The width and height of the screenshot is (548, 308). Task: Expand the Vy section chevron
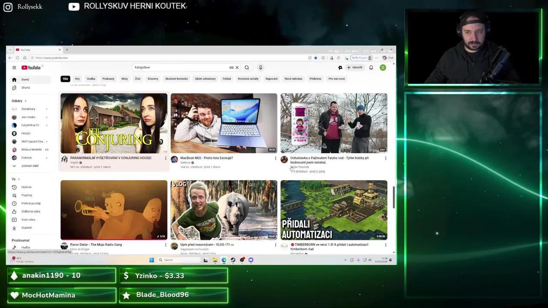[18, 179]
